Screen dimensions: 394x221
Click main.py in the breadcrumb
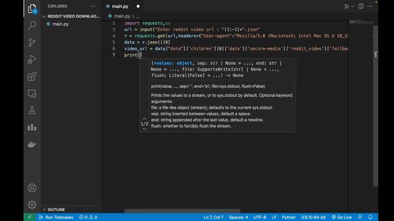(x=122, y=16)
